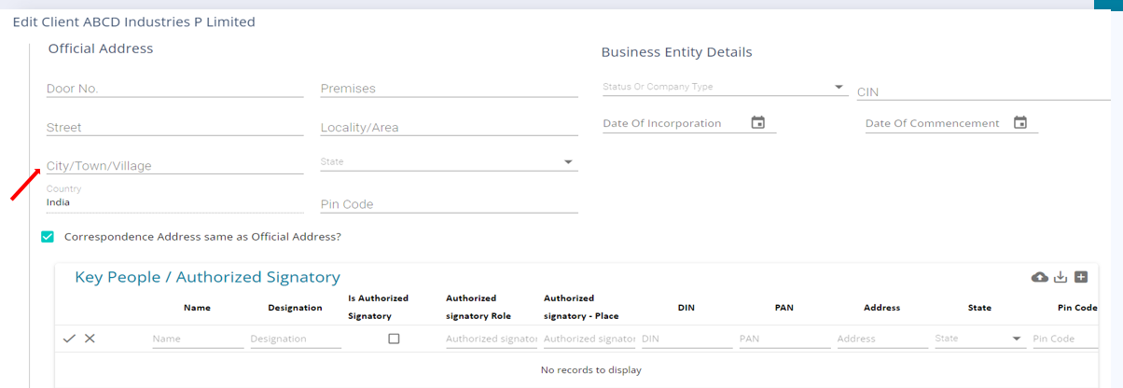Click the Name input in signatory row
Screen dimensions: 1123x388
[x=197, y=339]
